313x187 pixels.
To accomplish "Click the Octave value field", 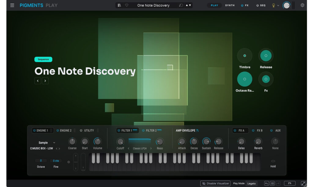I will [x=41, y=161].
